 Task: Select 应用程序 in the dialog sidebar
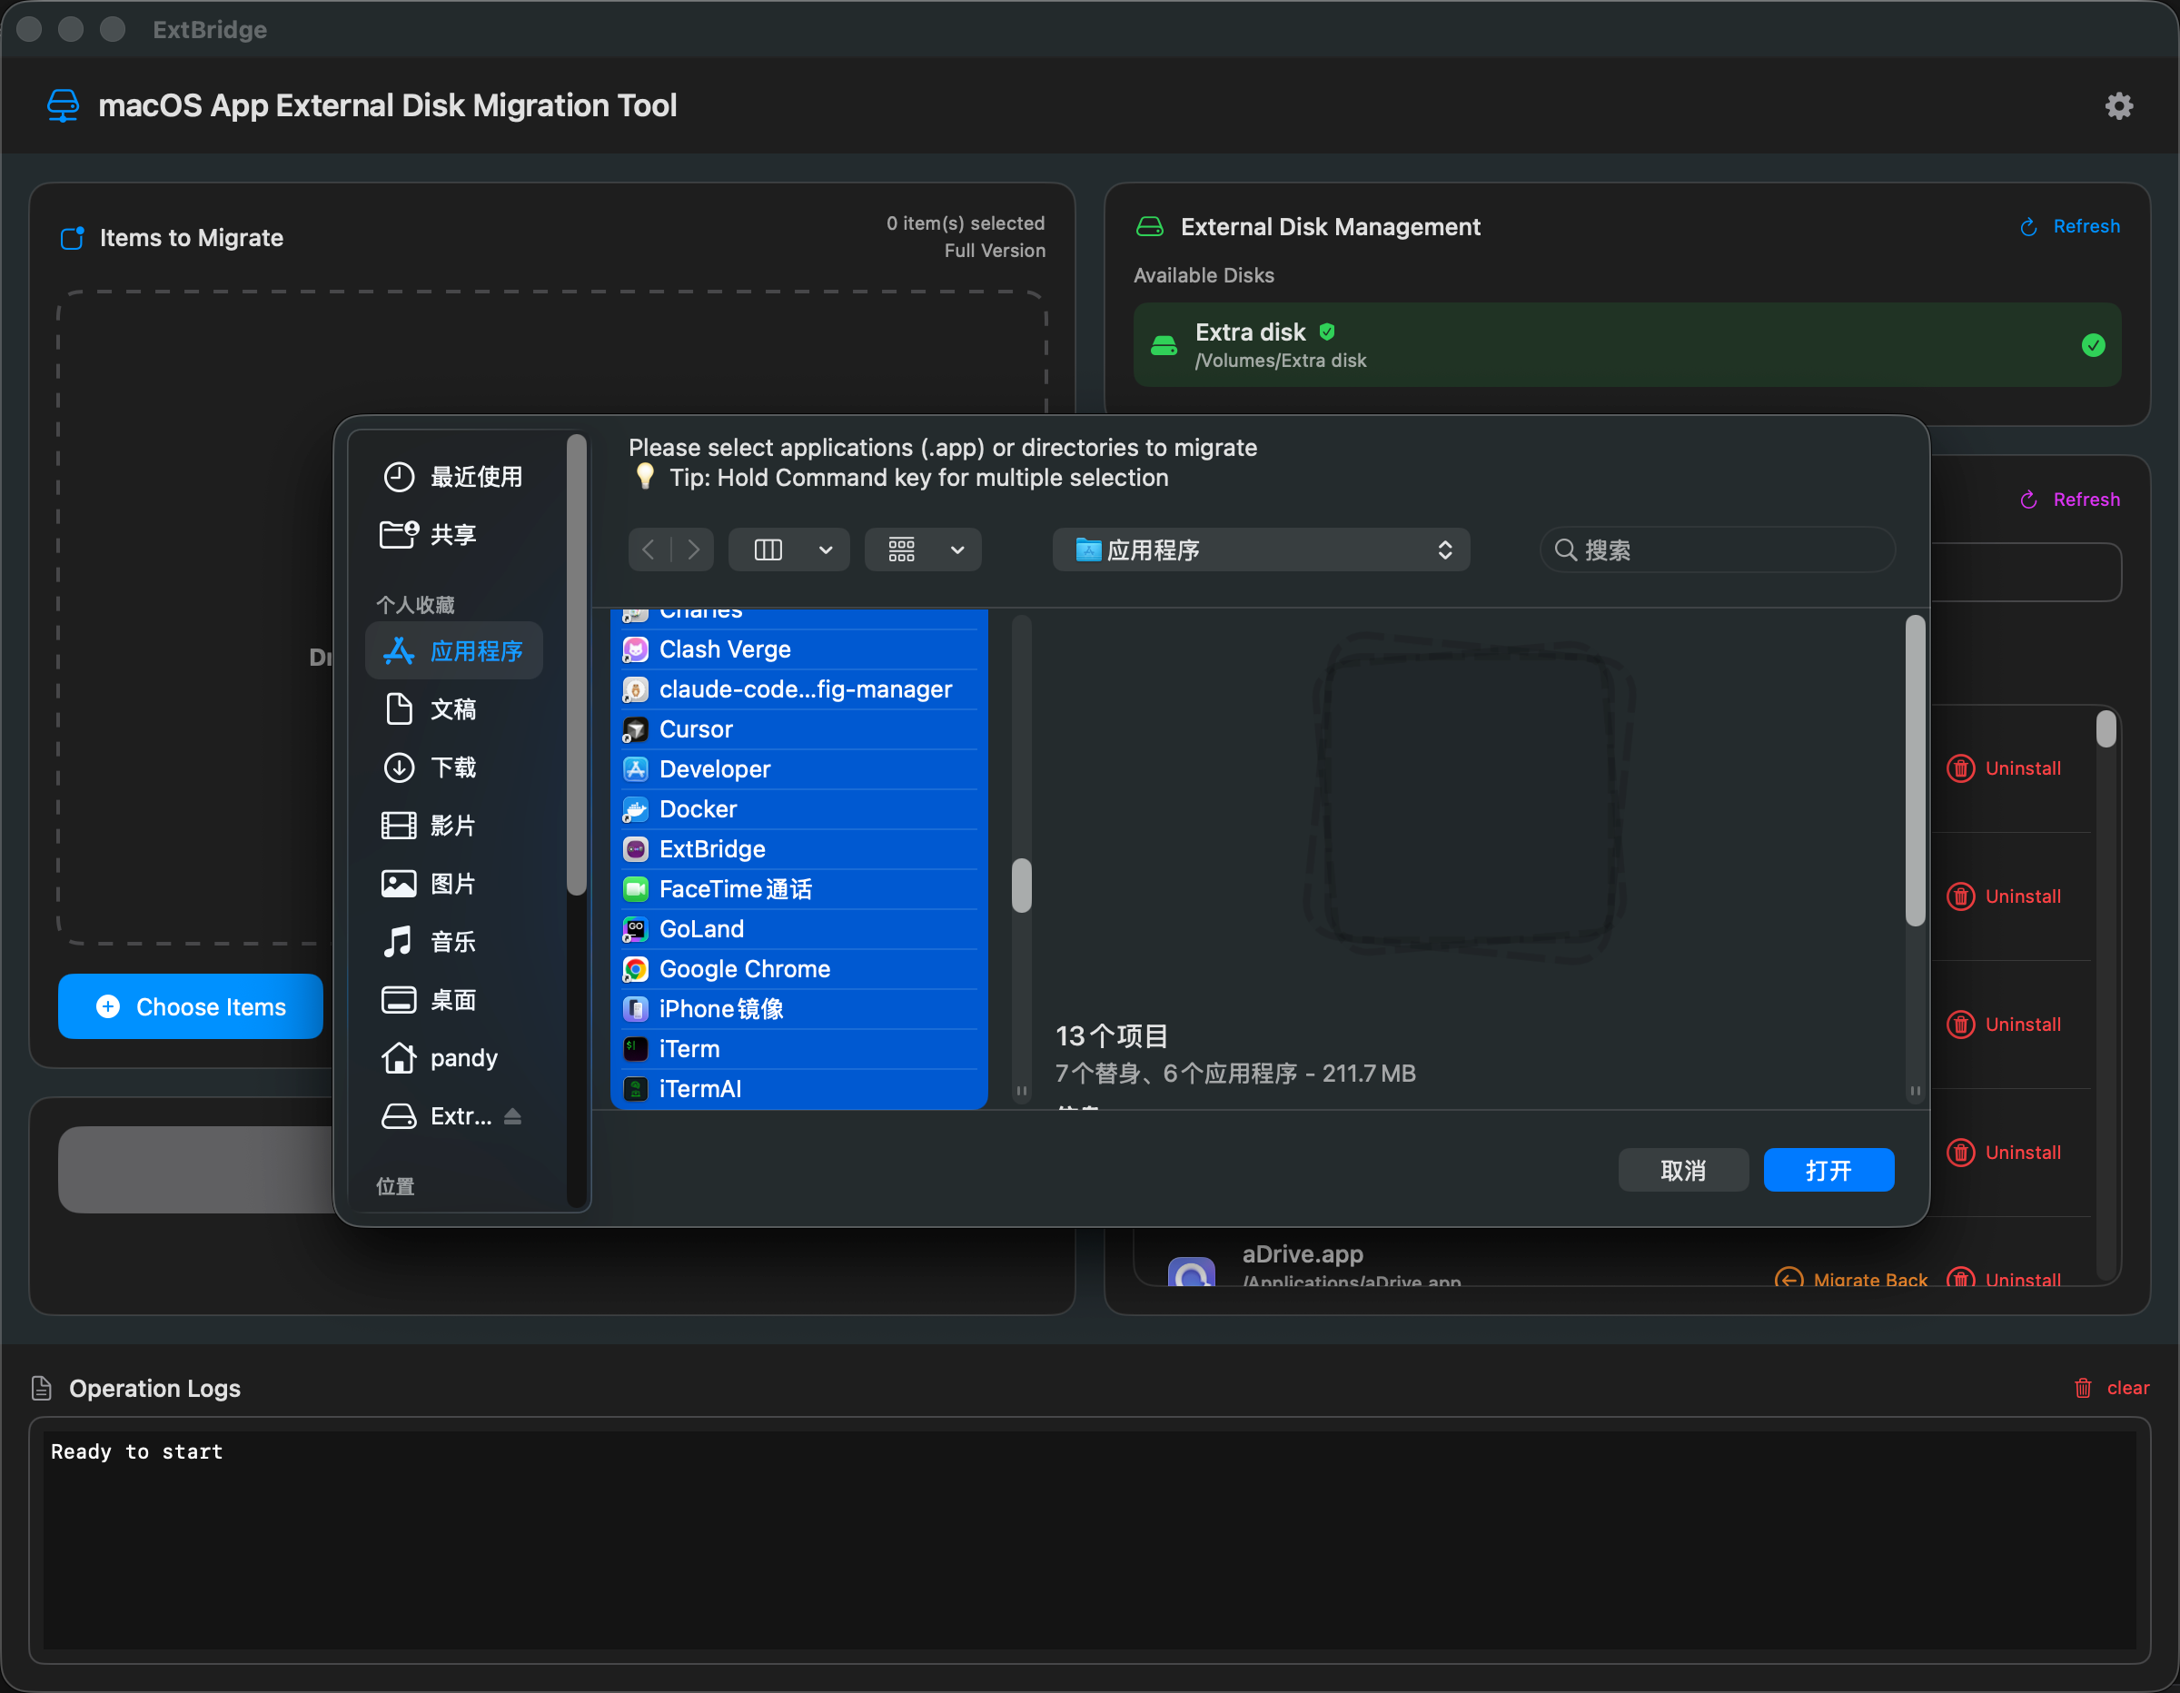coord(476,649)
